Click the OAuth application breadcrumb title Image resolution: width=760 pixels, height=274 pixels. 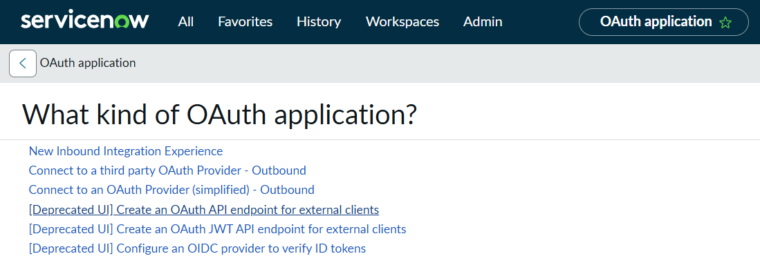point(88,63)
